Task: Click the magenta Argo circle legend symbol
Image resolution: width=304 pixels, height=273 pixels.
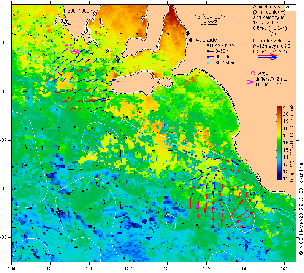Action: 253,73
